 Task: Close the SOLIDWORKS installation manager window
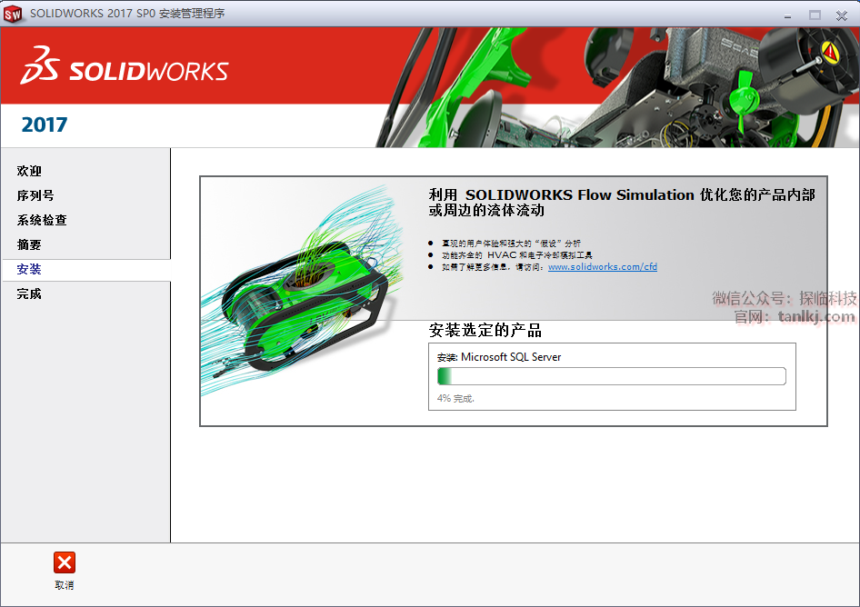(x=842, y=14)
